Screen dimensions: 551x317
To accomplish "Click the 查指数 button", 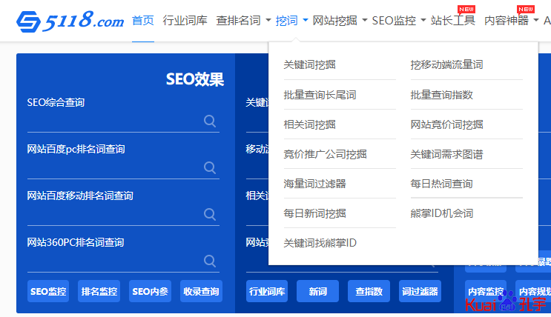I will [369, 291].
